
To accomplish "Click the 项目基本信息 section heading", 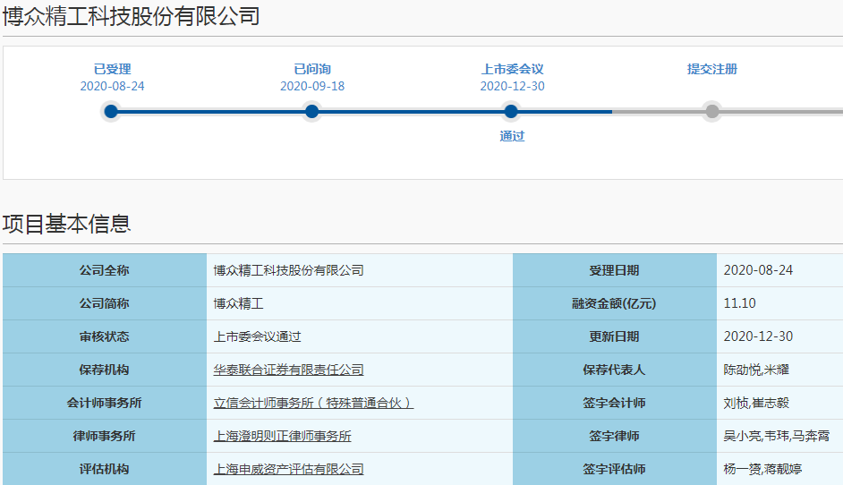I will [67, 224].
